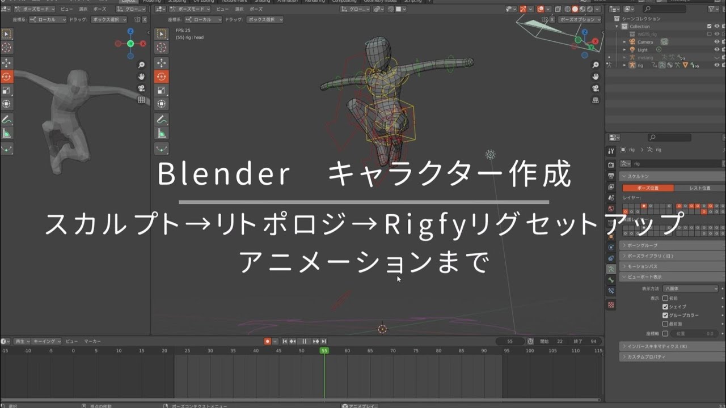Activate the rotate tool in the right viewport
The height and width of the screenshot is (408, 726).
point(162,76)
